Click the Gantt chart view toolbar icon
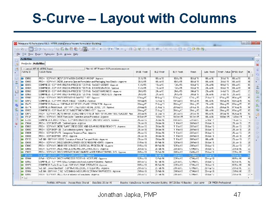 (x=36, y=49)
